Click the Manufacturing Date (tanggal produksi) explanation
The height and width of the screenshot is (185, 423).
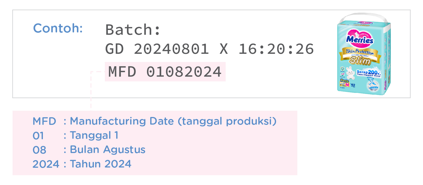point(173,121)
